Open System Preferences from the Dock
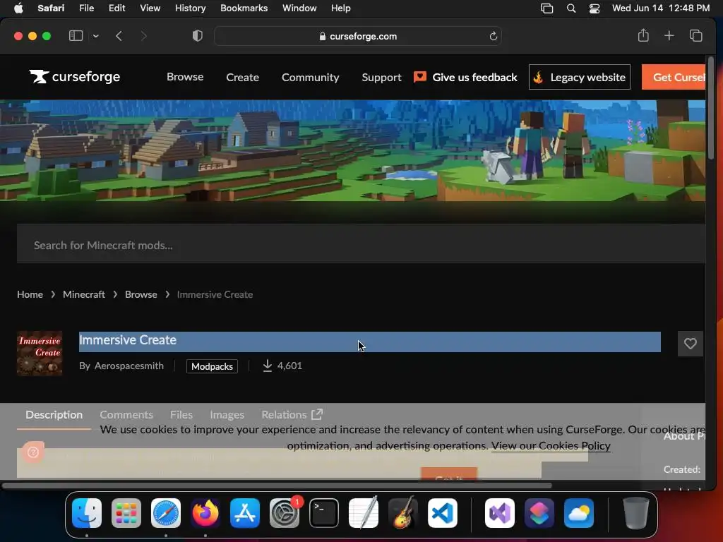Screen dimensions: 723x542 (x=285, y=513)
